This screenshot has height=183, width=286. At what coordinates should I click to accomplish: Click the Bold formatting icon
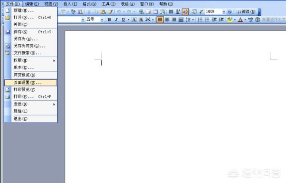[x=109, y=19]
